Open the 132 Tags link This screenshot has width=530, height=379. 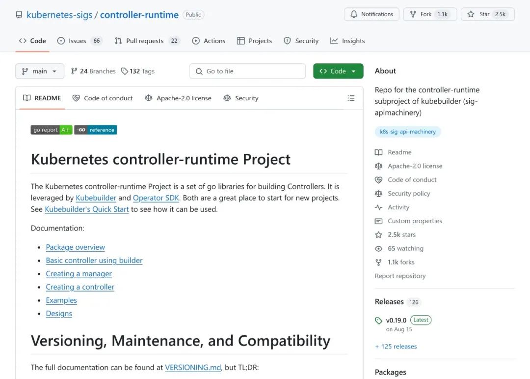(138, 71)
